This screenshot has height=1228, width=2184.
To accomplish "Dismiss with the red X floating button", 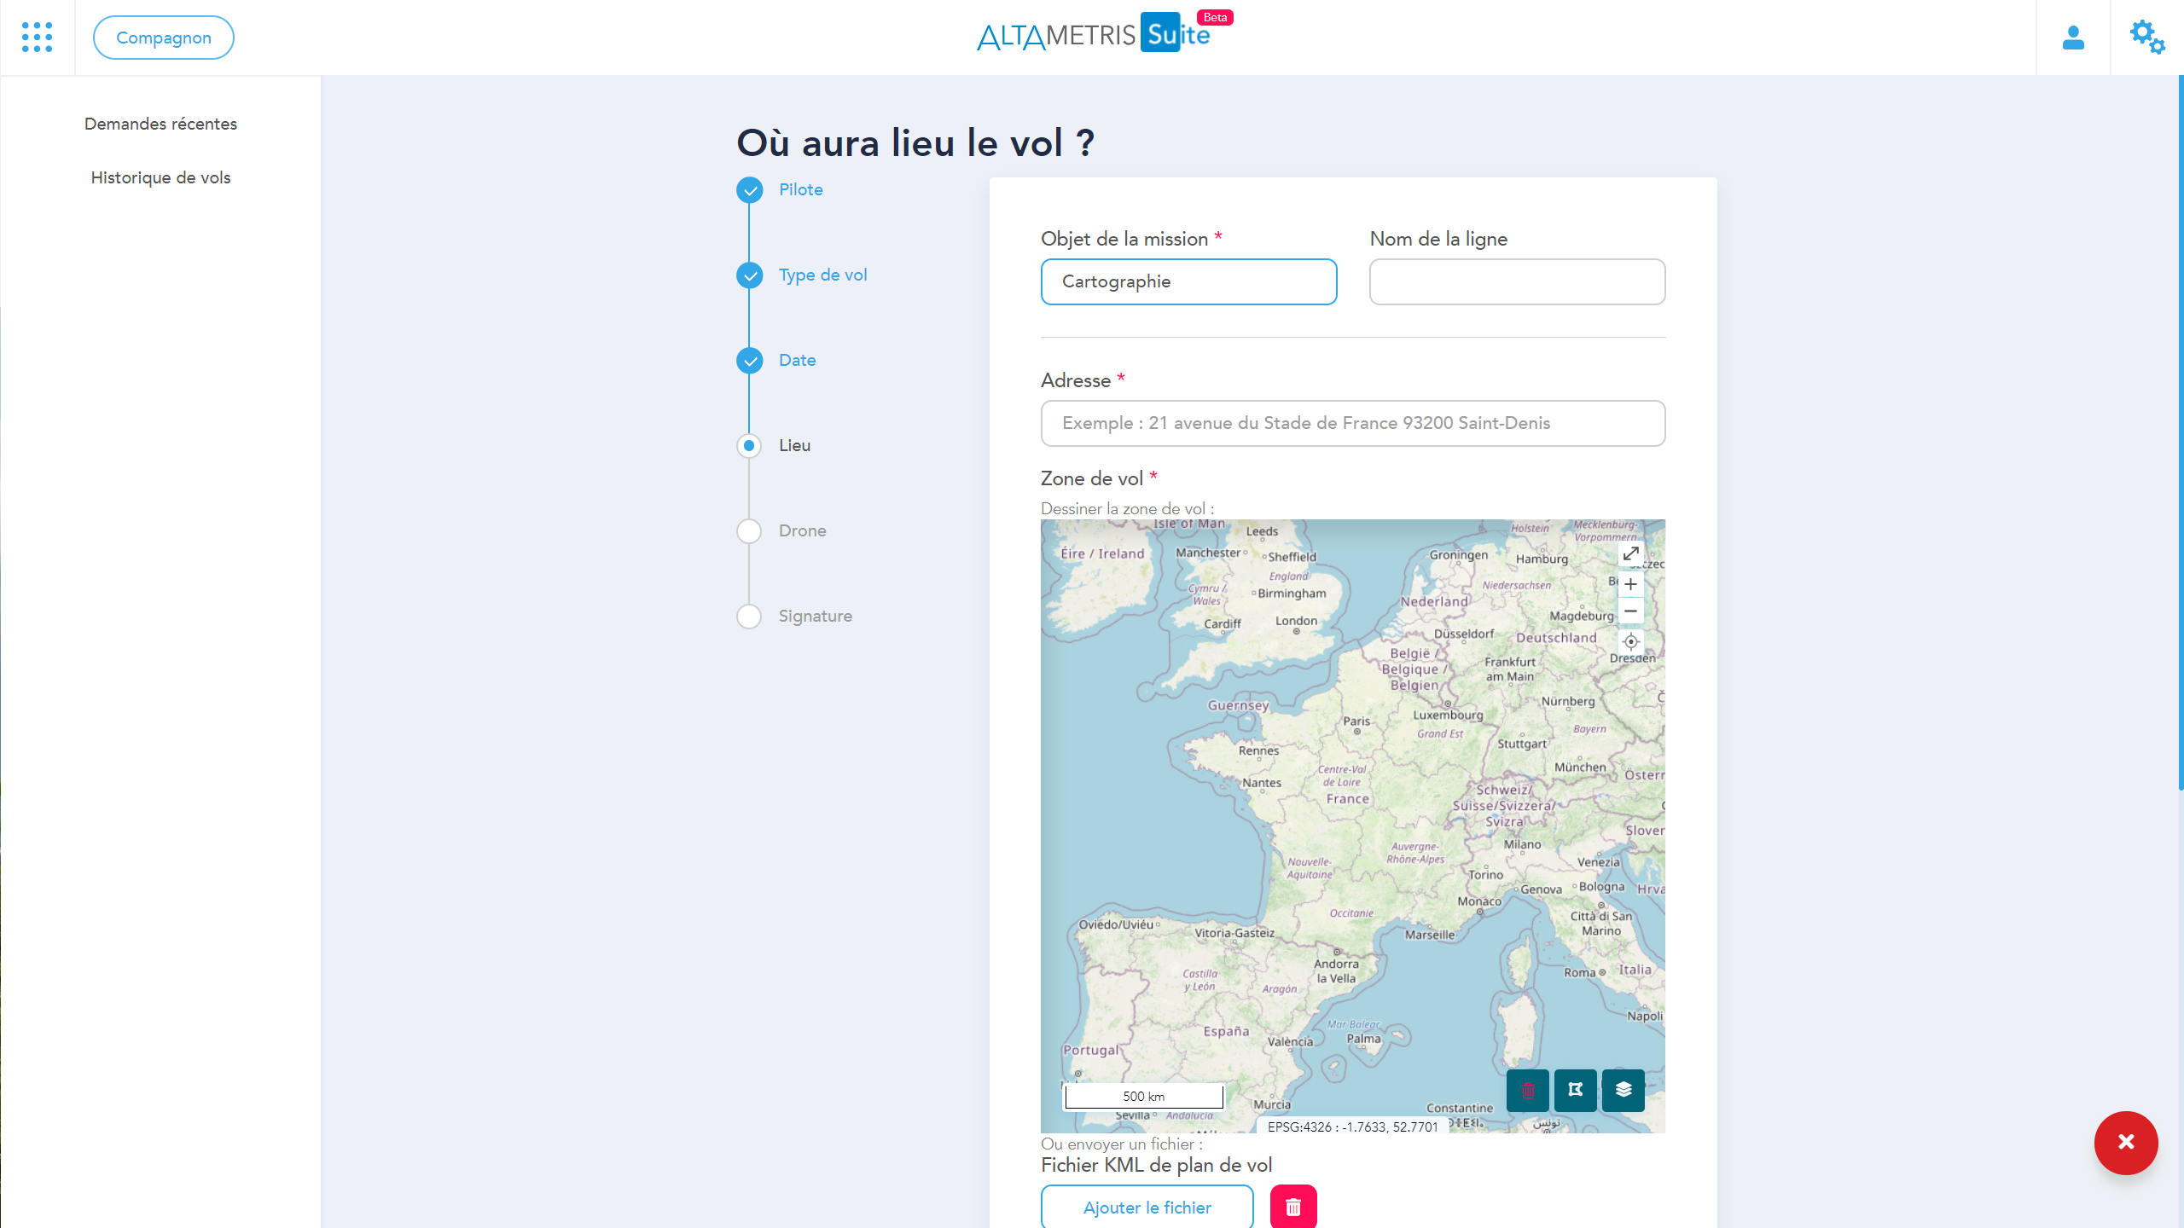I will click(2126, 1143).
